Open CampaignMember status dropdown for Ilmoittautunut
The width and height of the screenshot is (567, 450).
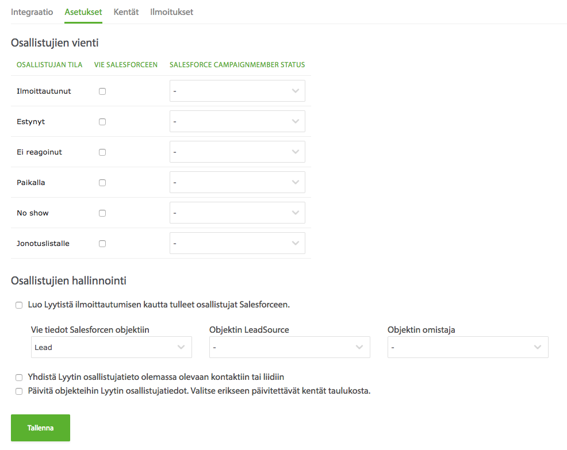pos(237,91)
